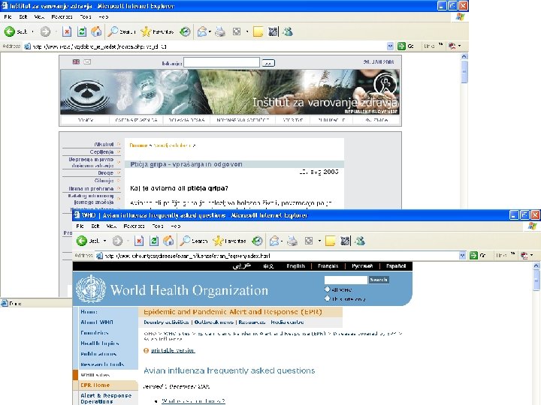
Task: Click Go button in IVZ address bar
Action: [x=406, y=46]
